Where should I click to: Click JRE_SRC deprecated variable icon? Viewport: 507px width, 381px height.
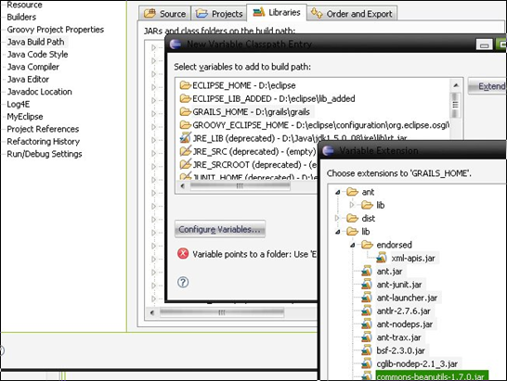pyautogui.click(x=186, y=151)
